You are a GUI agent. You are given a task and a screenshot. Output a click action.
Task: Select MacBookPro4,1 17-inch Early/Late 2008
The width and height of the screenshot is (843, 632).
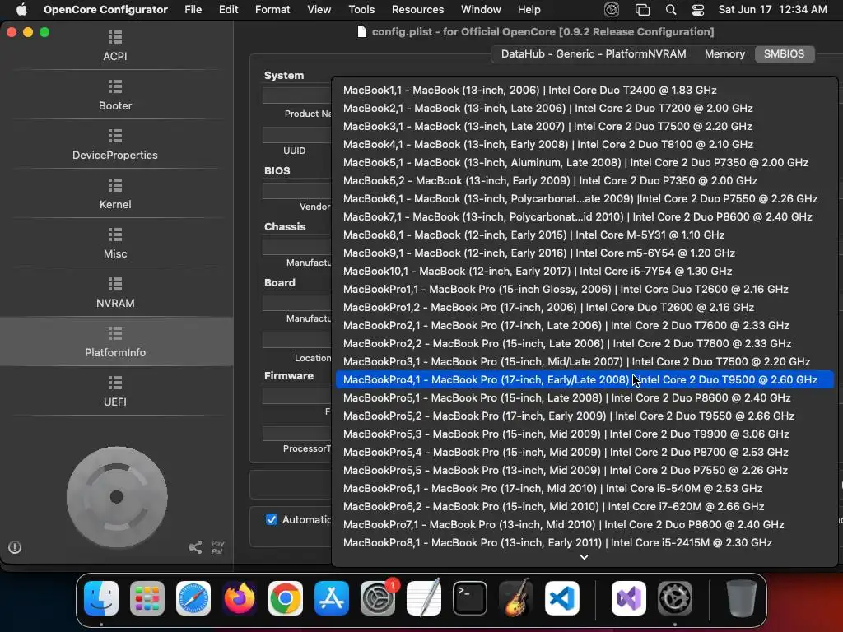click(x=585, y=379)
